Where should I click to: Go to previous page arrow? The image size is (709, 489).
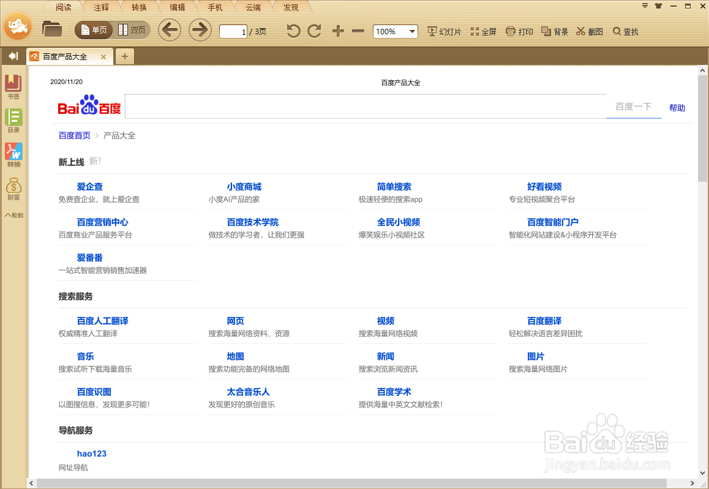170,30
